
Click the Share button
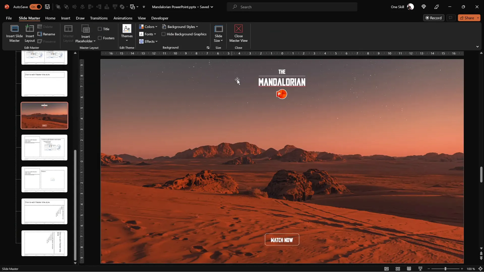point(467,18)
